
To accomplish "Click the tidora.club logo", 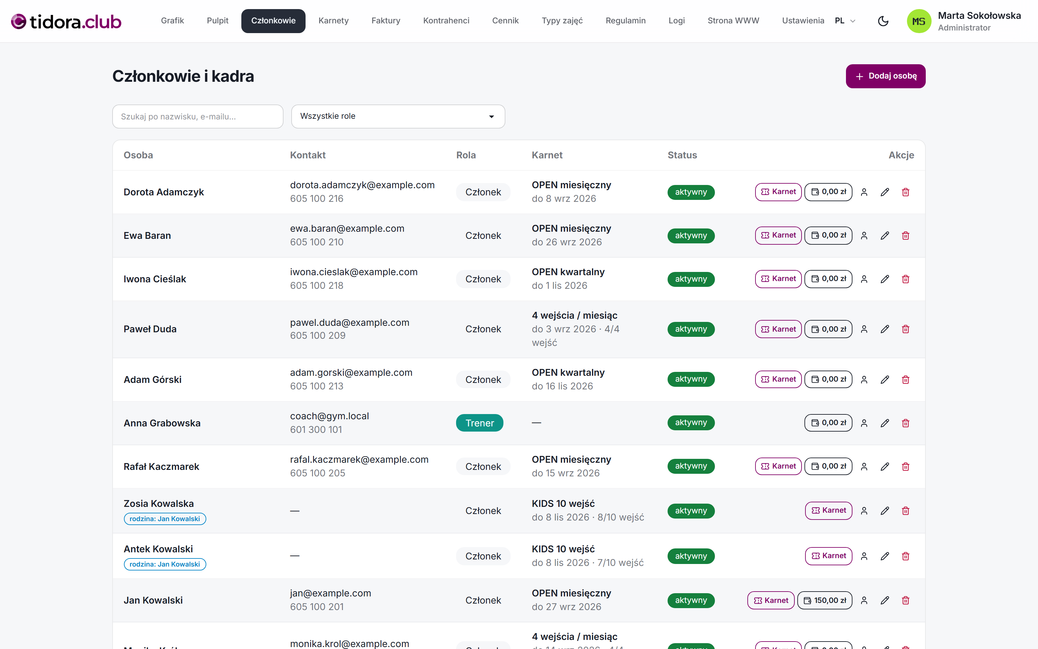I will pos(66,21).
